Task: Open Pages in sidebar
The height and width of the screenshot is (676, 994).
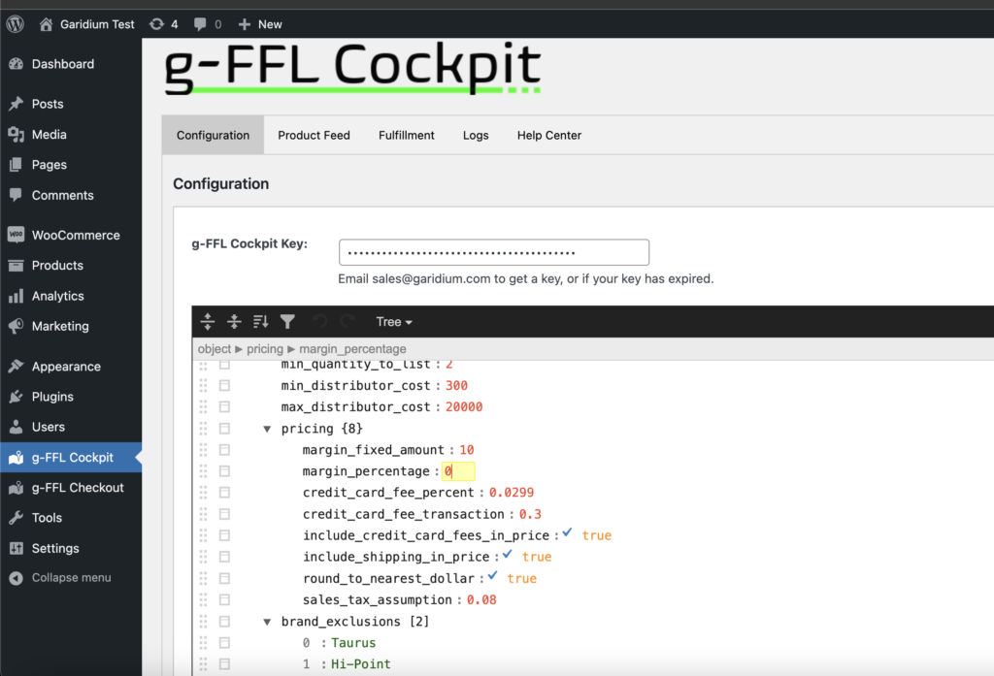Action: coord(49,165)
